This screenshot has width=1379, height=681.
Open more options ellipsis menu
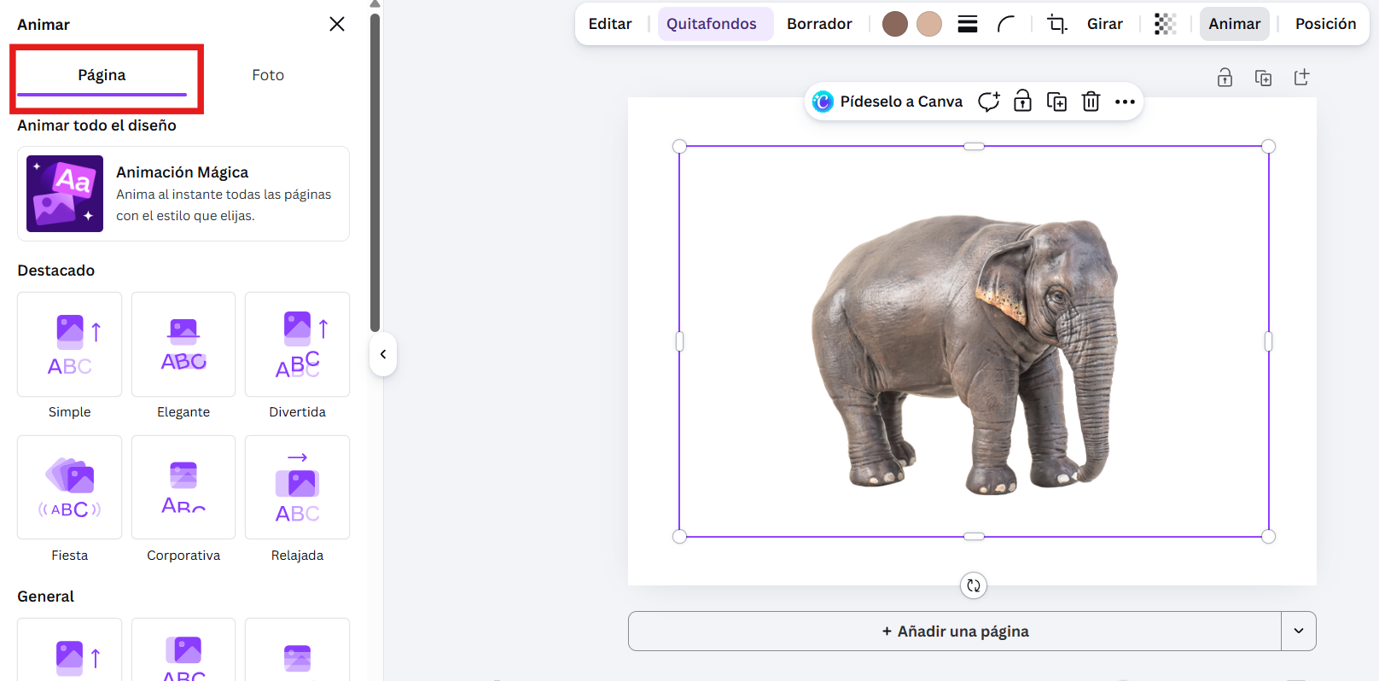(1125, 102)
